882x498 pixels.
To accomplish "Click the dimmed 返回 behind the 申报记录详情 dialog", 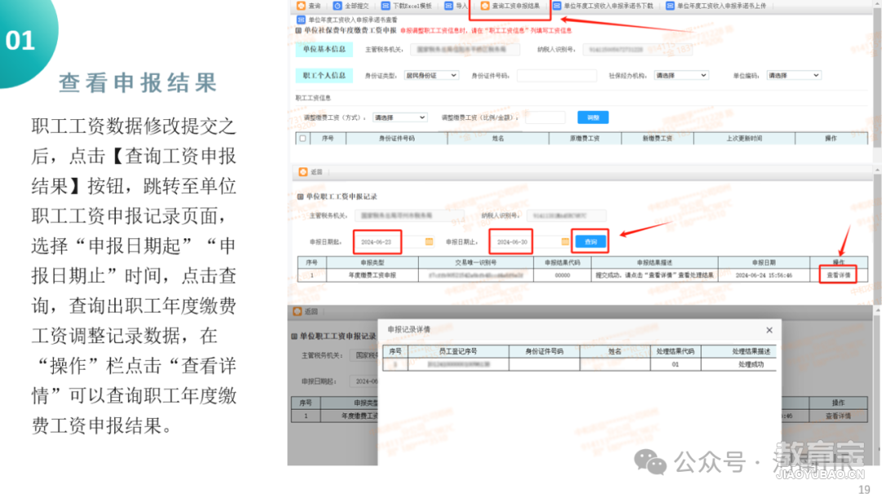I will (305, 311).
